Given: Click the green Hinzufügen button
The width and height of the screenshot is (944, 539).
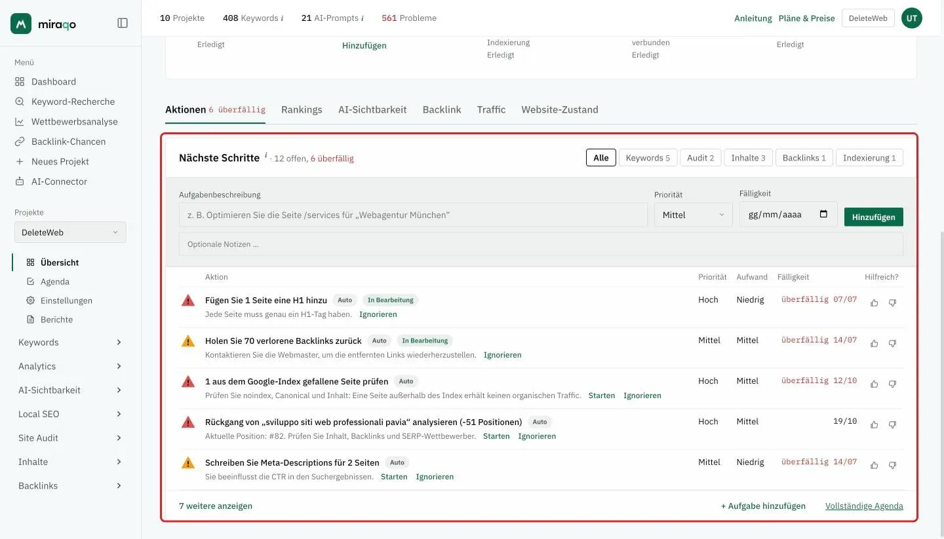Looking at the screenshot, I should (x=874, y=217).
